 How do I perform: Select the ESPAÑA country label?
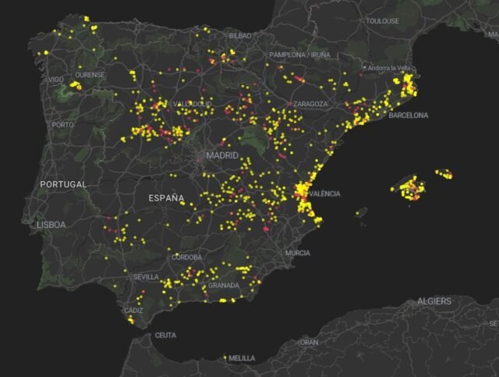(x=166, y=198)
